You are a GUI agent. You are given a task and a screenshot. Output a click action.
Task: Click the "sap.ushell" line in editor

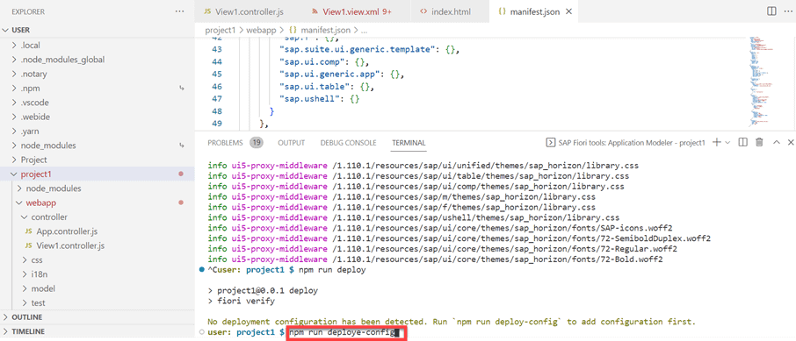click(x=319, y=99)
